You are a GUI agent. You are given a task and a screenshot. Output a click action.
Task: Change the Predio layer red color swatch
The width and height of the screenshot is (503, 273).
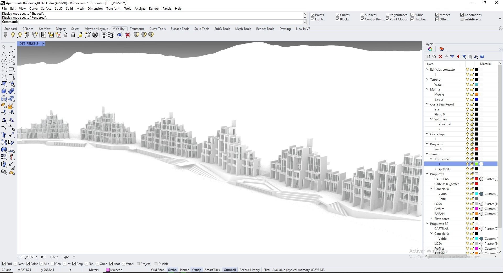(x=477, y=149)
